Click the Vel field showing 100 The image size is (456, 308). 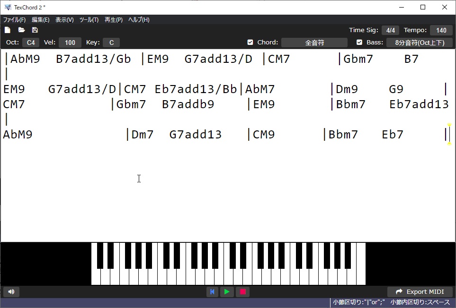tap(70, 43)
